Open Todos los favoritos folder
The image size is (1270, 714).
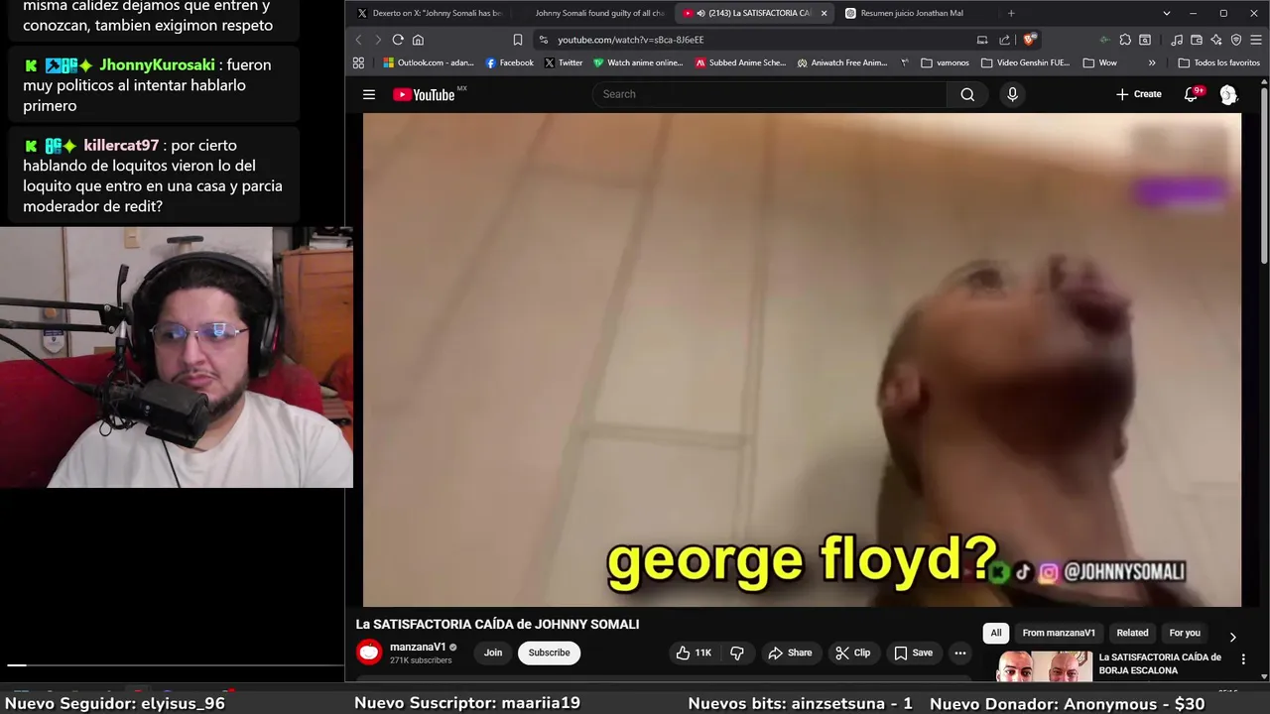(1219, 62)
